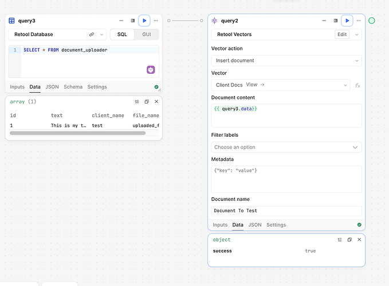Click the green circle connector next to query2
The width and height of the screenshot is (389, 286).
point(372,21)
